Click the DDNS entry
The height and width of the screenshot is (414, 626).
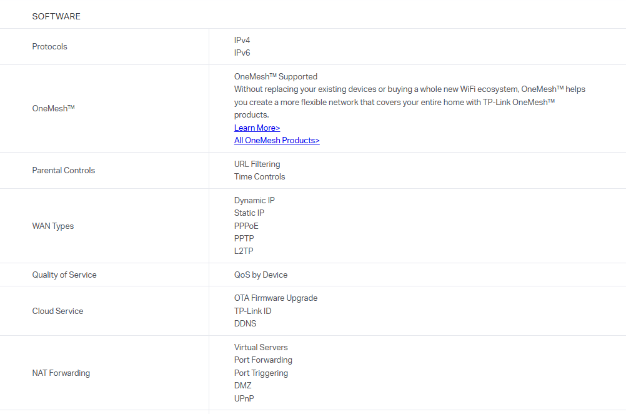pos(245,323)
